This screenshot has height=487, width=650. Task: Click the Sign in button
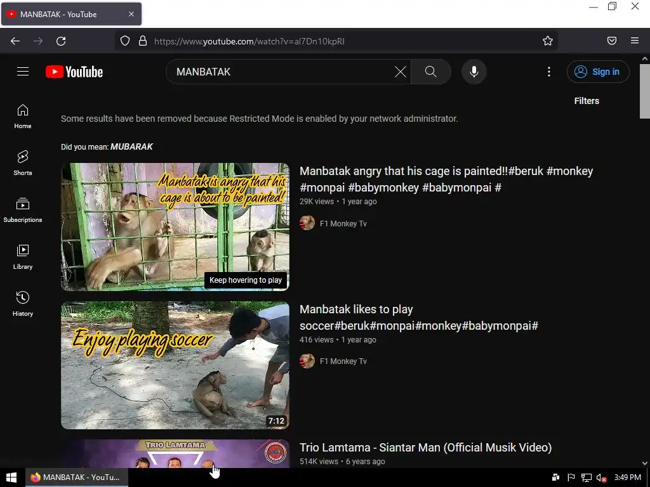tap(598, 72)
